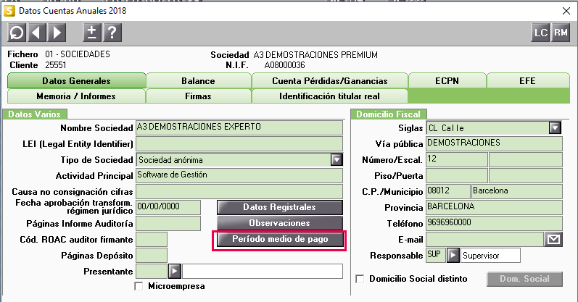Click the Nombre Sociedad field

pos(239,127)
